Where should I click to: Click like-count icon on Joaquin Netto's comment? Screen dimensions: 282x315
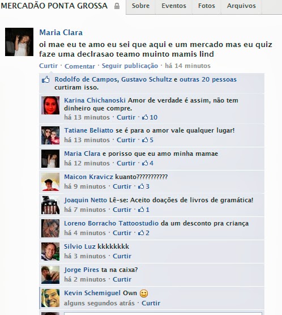pyautogui.click(x=141, y=210)
